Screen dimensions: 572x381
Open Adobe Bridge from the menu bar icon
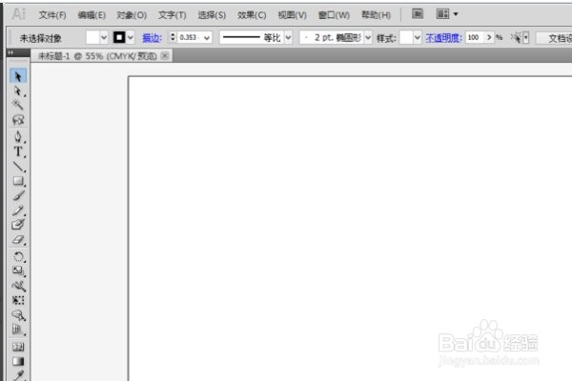click(418, 14)
